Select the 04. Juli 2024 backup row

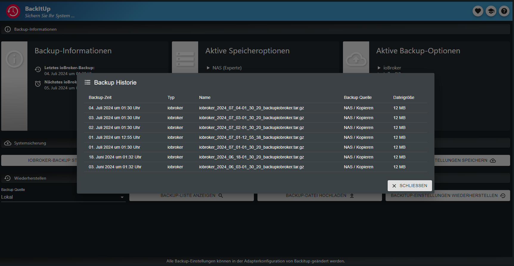tap(114, 108)
